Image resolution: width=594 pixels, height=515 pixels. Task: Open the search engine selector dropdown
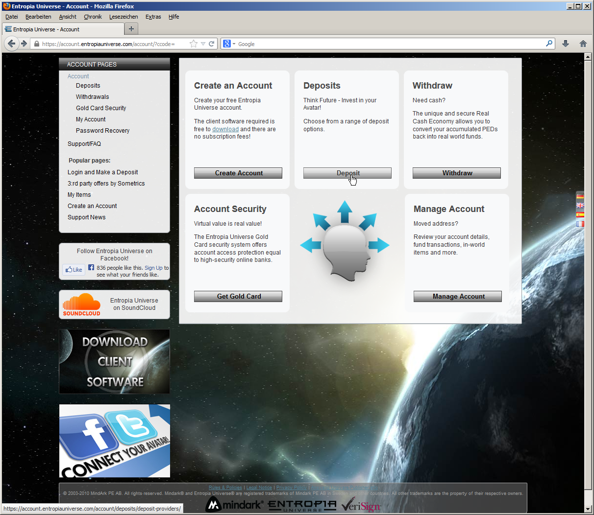229,44
